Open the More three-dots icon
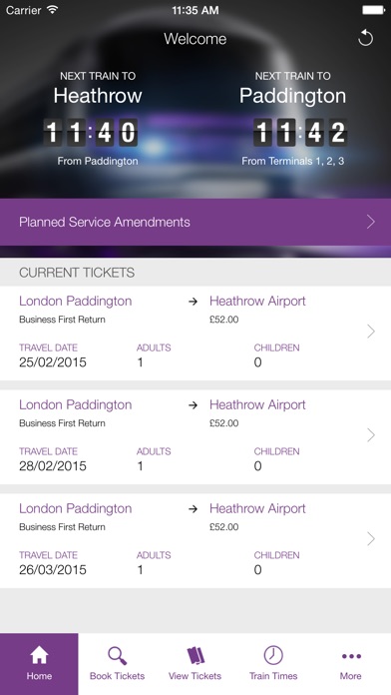Viewport: 391px width, 695px height. tap(351, 656)
